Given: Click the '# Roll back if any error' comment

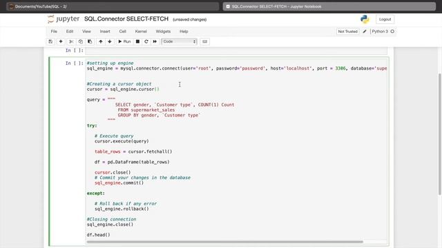Looking at the screenshot, I should click(x=126, y=204).
